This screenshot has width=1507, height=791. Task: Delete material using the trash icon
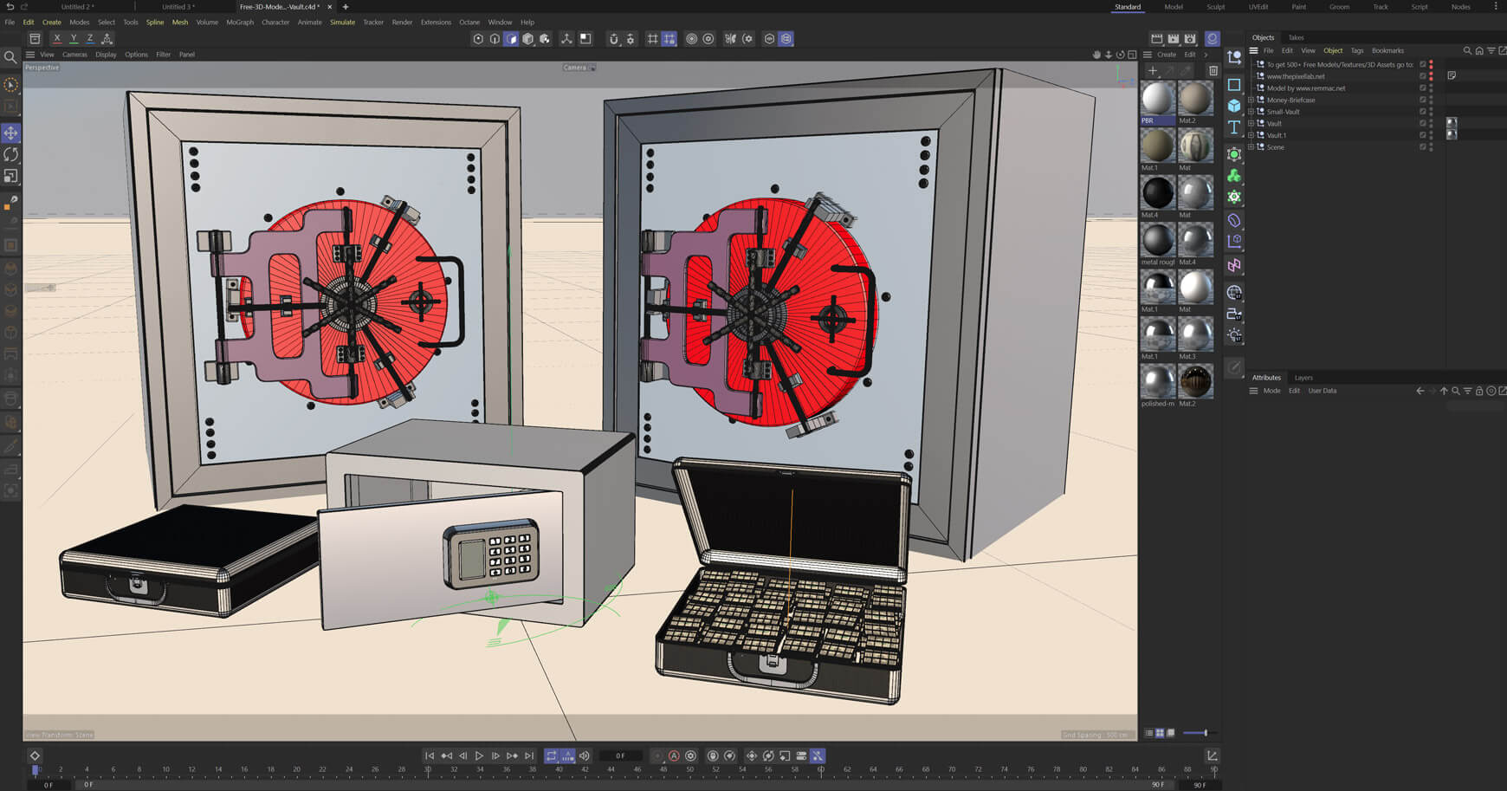click(x=1213, y=70)
